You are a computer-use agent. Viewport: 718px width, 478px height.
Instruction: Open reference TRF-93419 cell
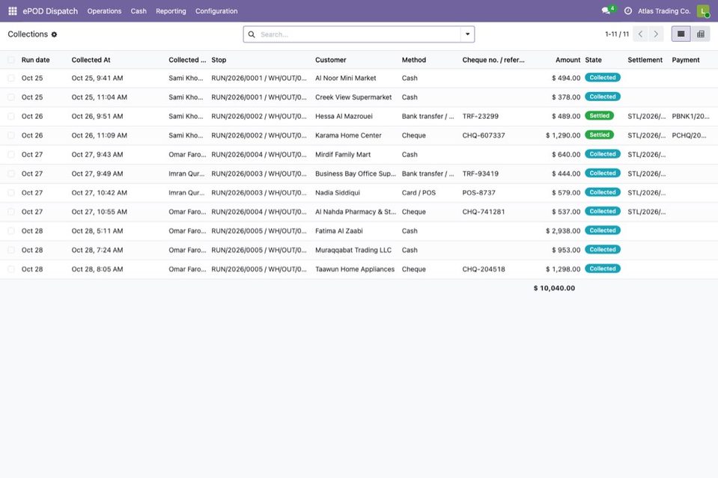click(x=481, y=174)
